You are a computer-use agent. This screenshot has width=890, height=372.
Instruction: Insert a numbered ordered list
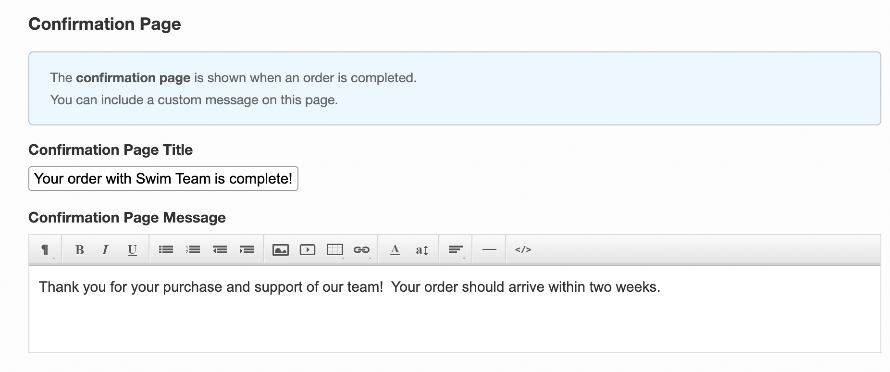tap(193, 249)
